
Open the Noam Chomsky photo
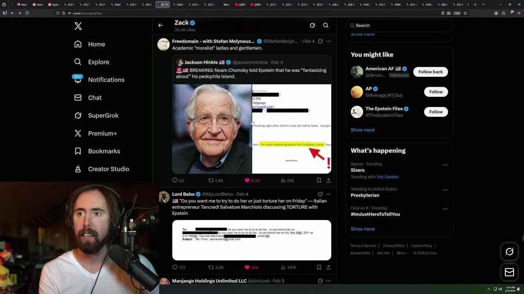pos(212,129)
